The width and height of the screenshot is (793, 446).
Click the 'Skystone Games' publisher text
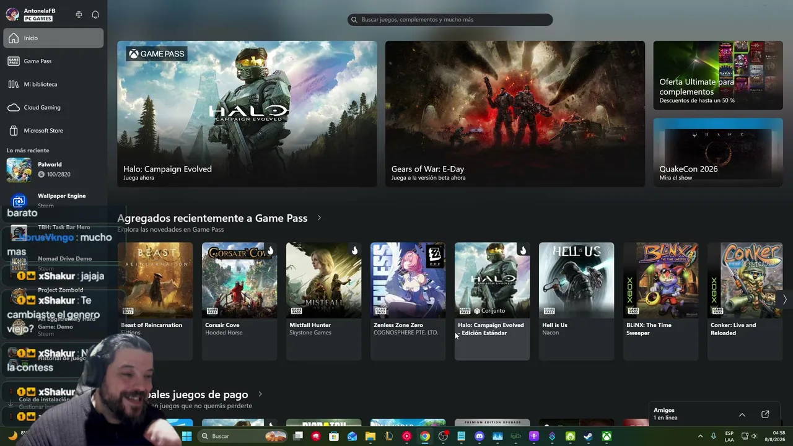[310, 333]
